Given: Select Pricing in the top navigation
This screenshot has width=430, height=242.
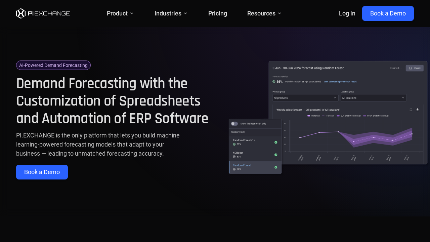Looking at the screenshot, I should [218, 13].
